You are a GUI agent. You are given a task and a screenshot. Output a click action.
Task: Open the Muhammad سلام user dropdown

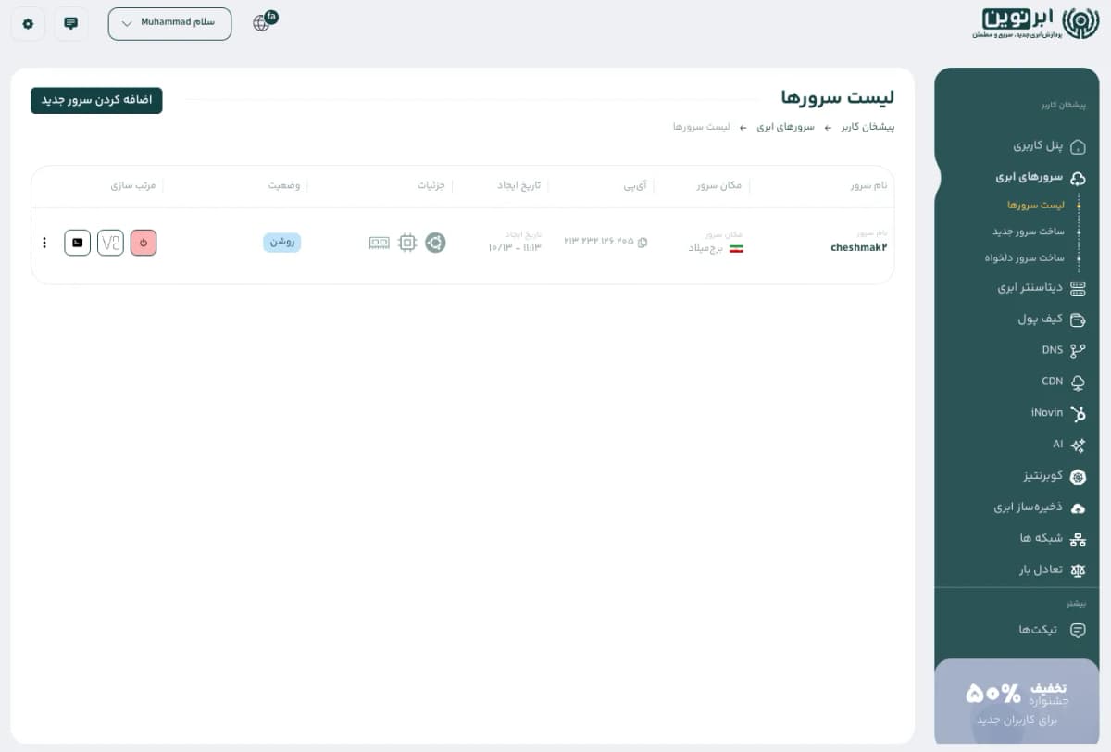(169, 23)
